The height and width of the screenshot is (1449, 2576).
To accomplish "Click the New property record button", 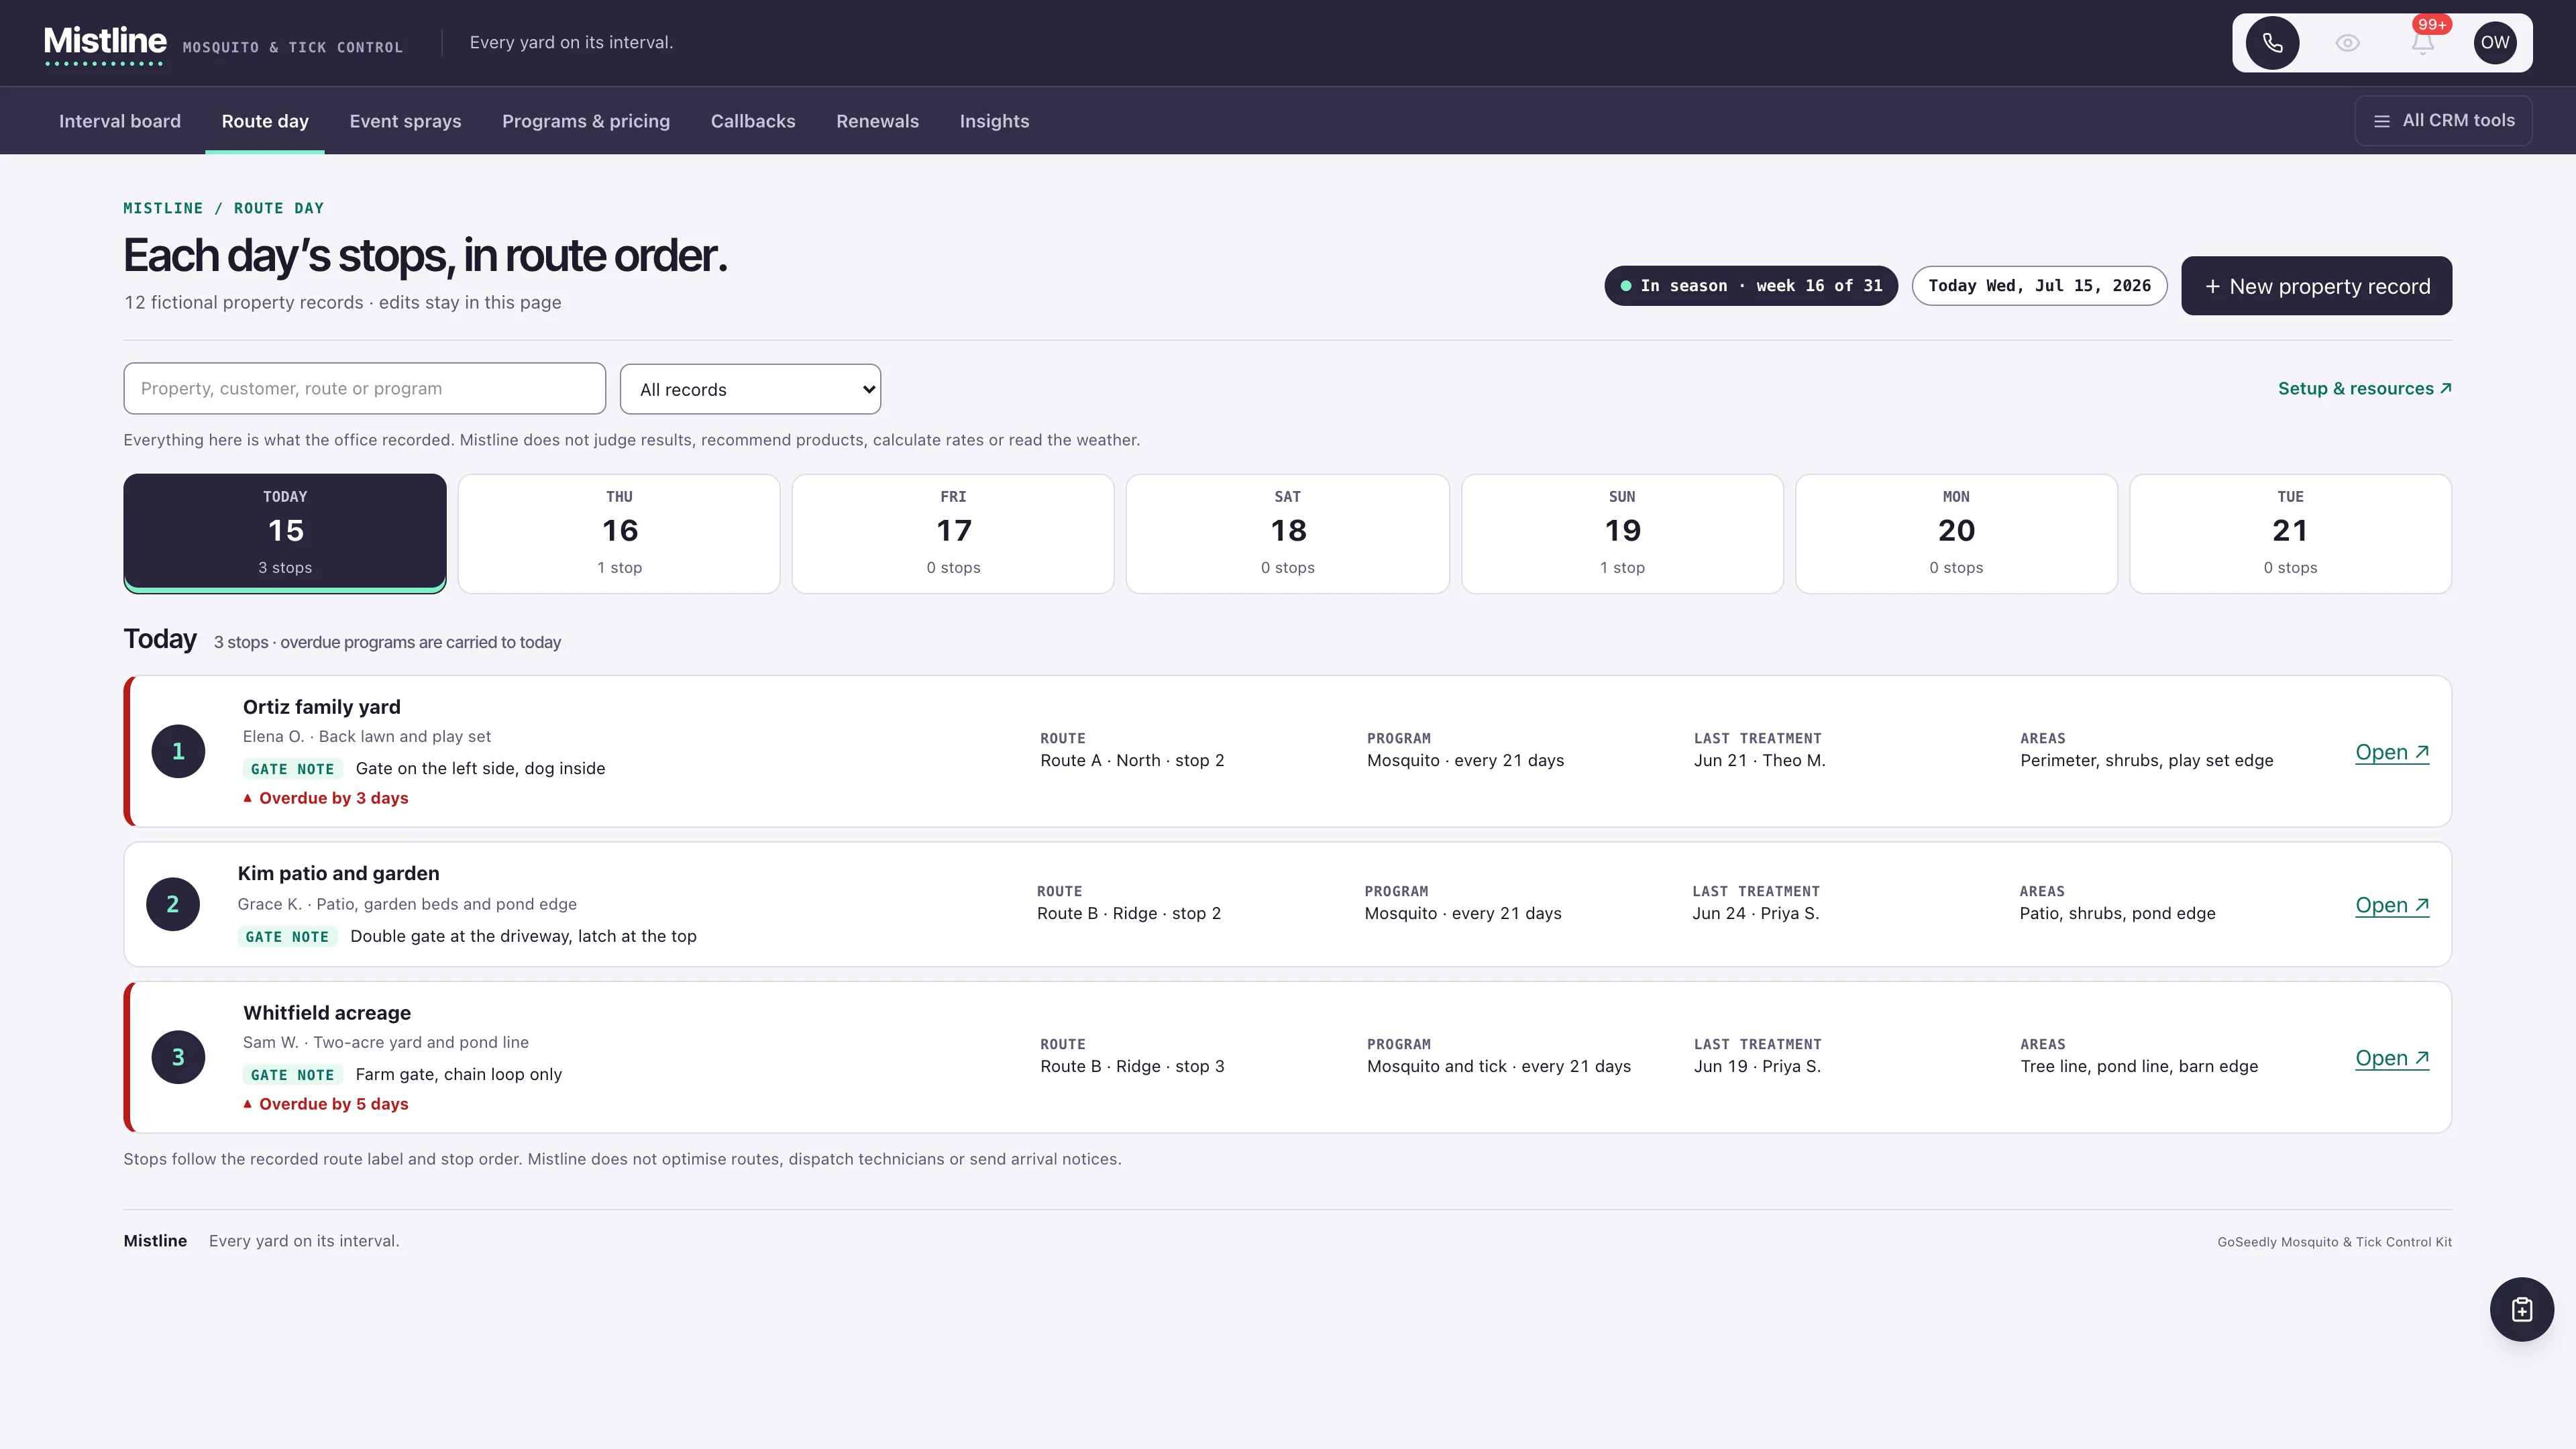I will pos(2316,286).
